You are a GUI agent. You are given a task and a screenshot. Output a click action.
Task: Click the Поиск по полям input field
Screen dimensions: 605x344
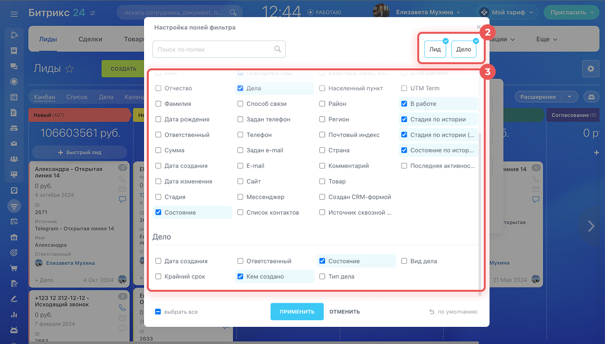(214, 49)
